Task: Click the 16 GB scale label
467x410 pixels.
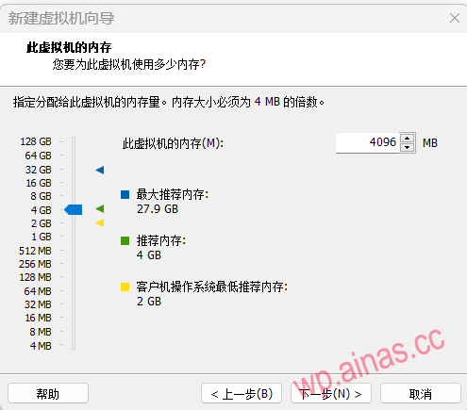Action: pyautogui.click(x=39, y=183)
